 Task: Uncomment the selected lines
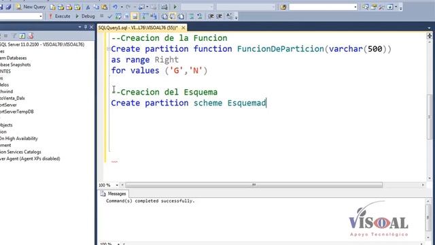200,16
